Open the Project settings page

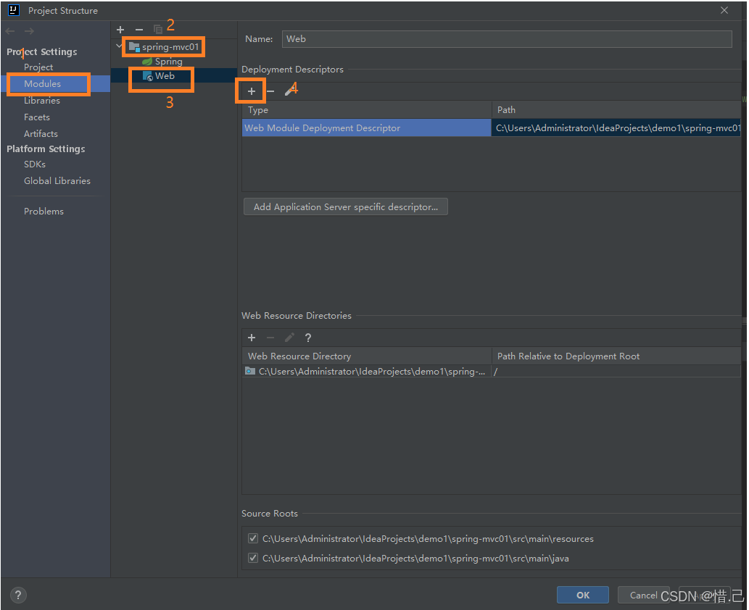click(38, 67)
